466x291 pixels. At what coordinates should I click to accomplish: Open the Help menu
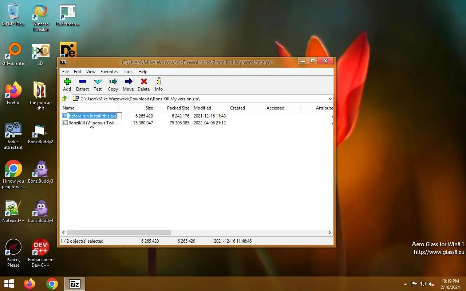click(x=143, y=72)
